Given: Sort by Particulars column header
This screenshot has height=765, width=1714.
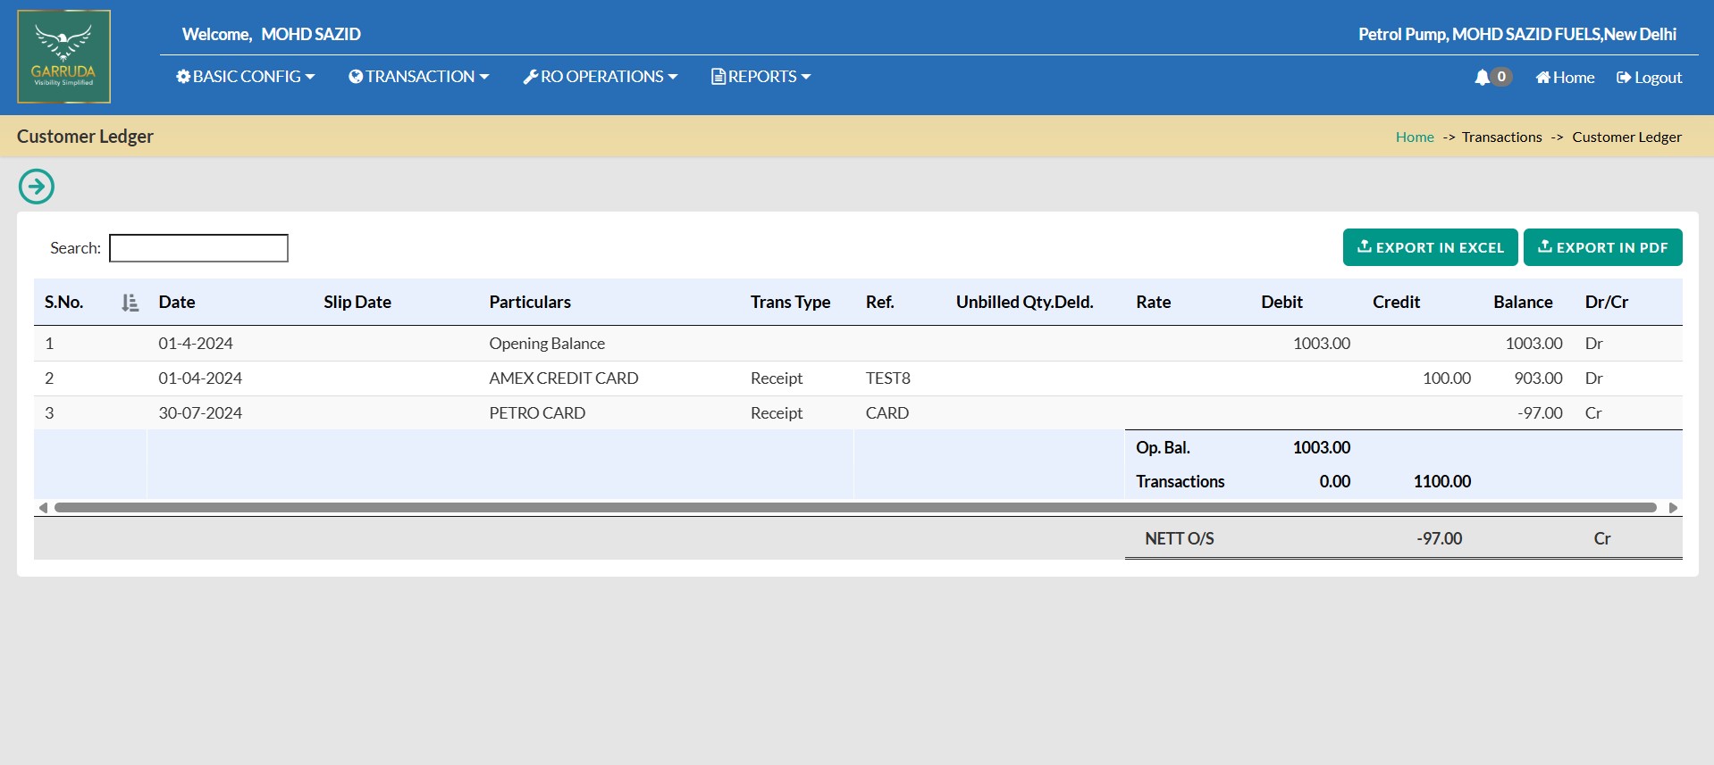Looking at the screenshot, I should [530, 302].
